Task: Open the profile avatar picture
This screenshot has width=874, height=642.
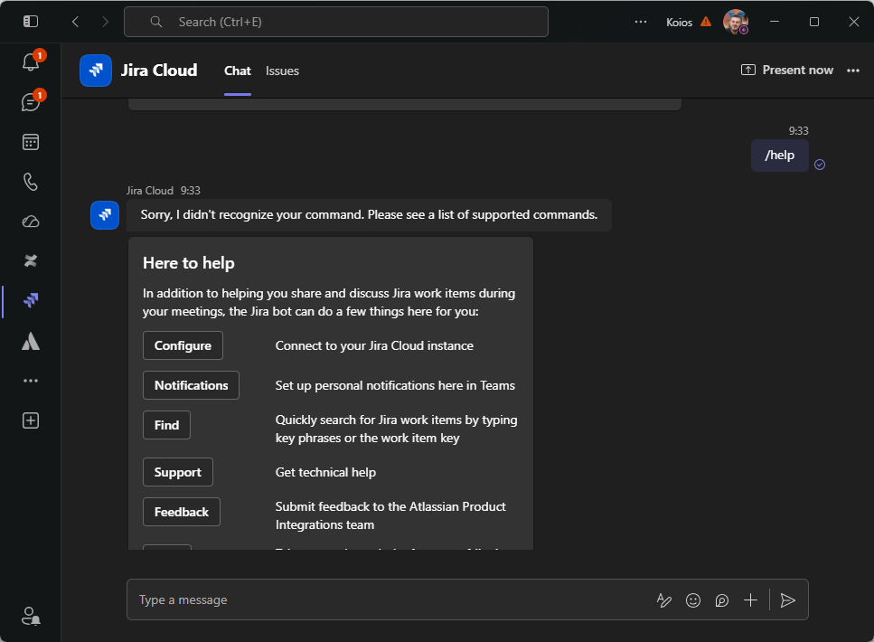Action: [735, 22]
